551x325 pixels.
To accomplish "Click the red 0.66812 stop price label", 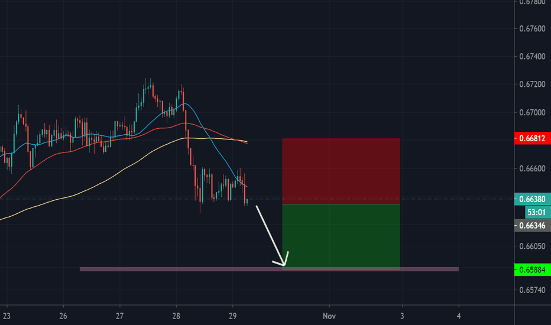I will pos(532,138).
